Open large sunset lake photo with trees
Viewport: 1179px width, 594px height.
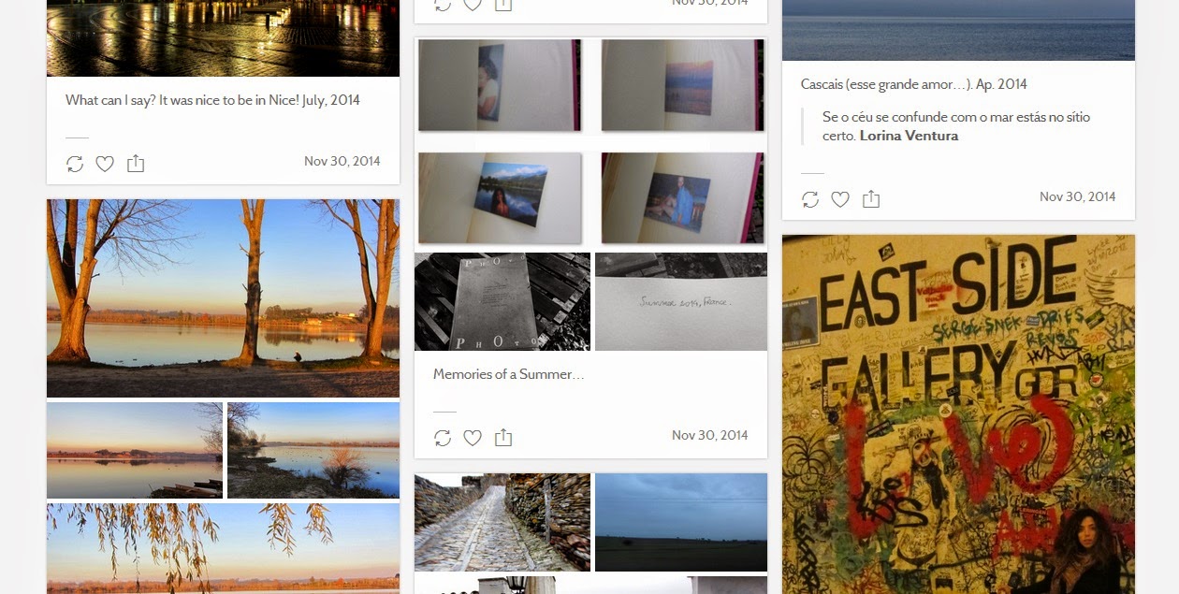point(223,298)
